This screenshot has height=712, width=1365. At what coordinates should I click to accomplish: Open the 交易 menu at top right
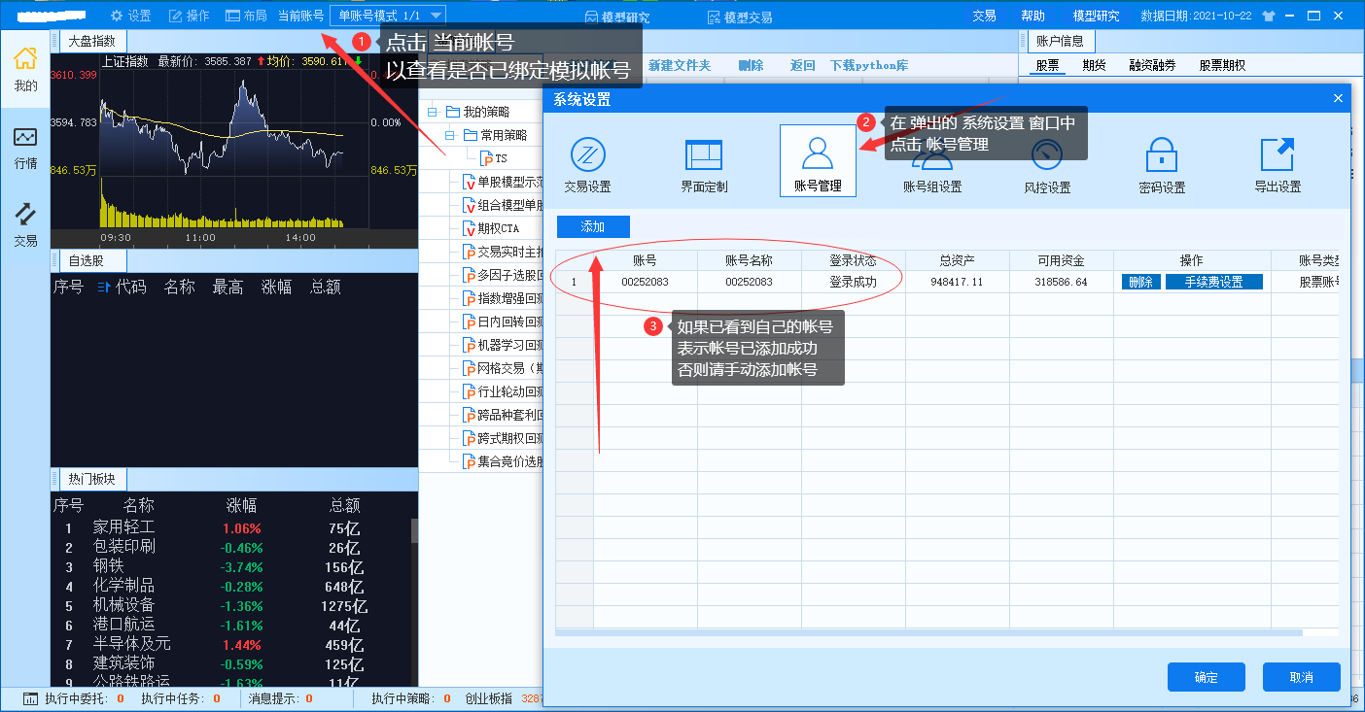click(984, 16)
